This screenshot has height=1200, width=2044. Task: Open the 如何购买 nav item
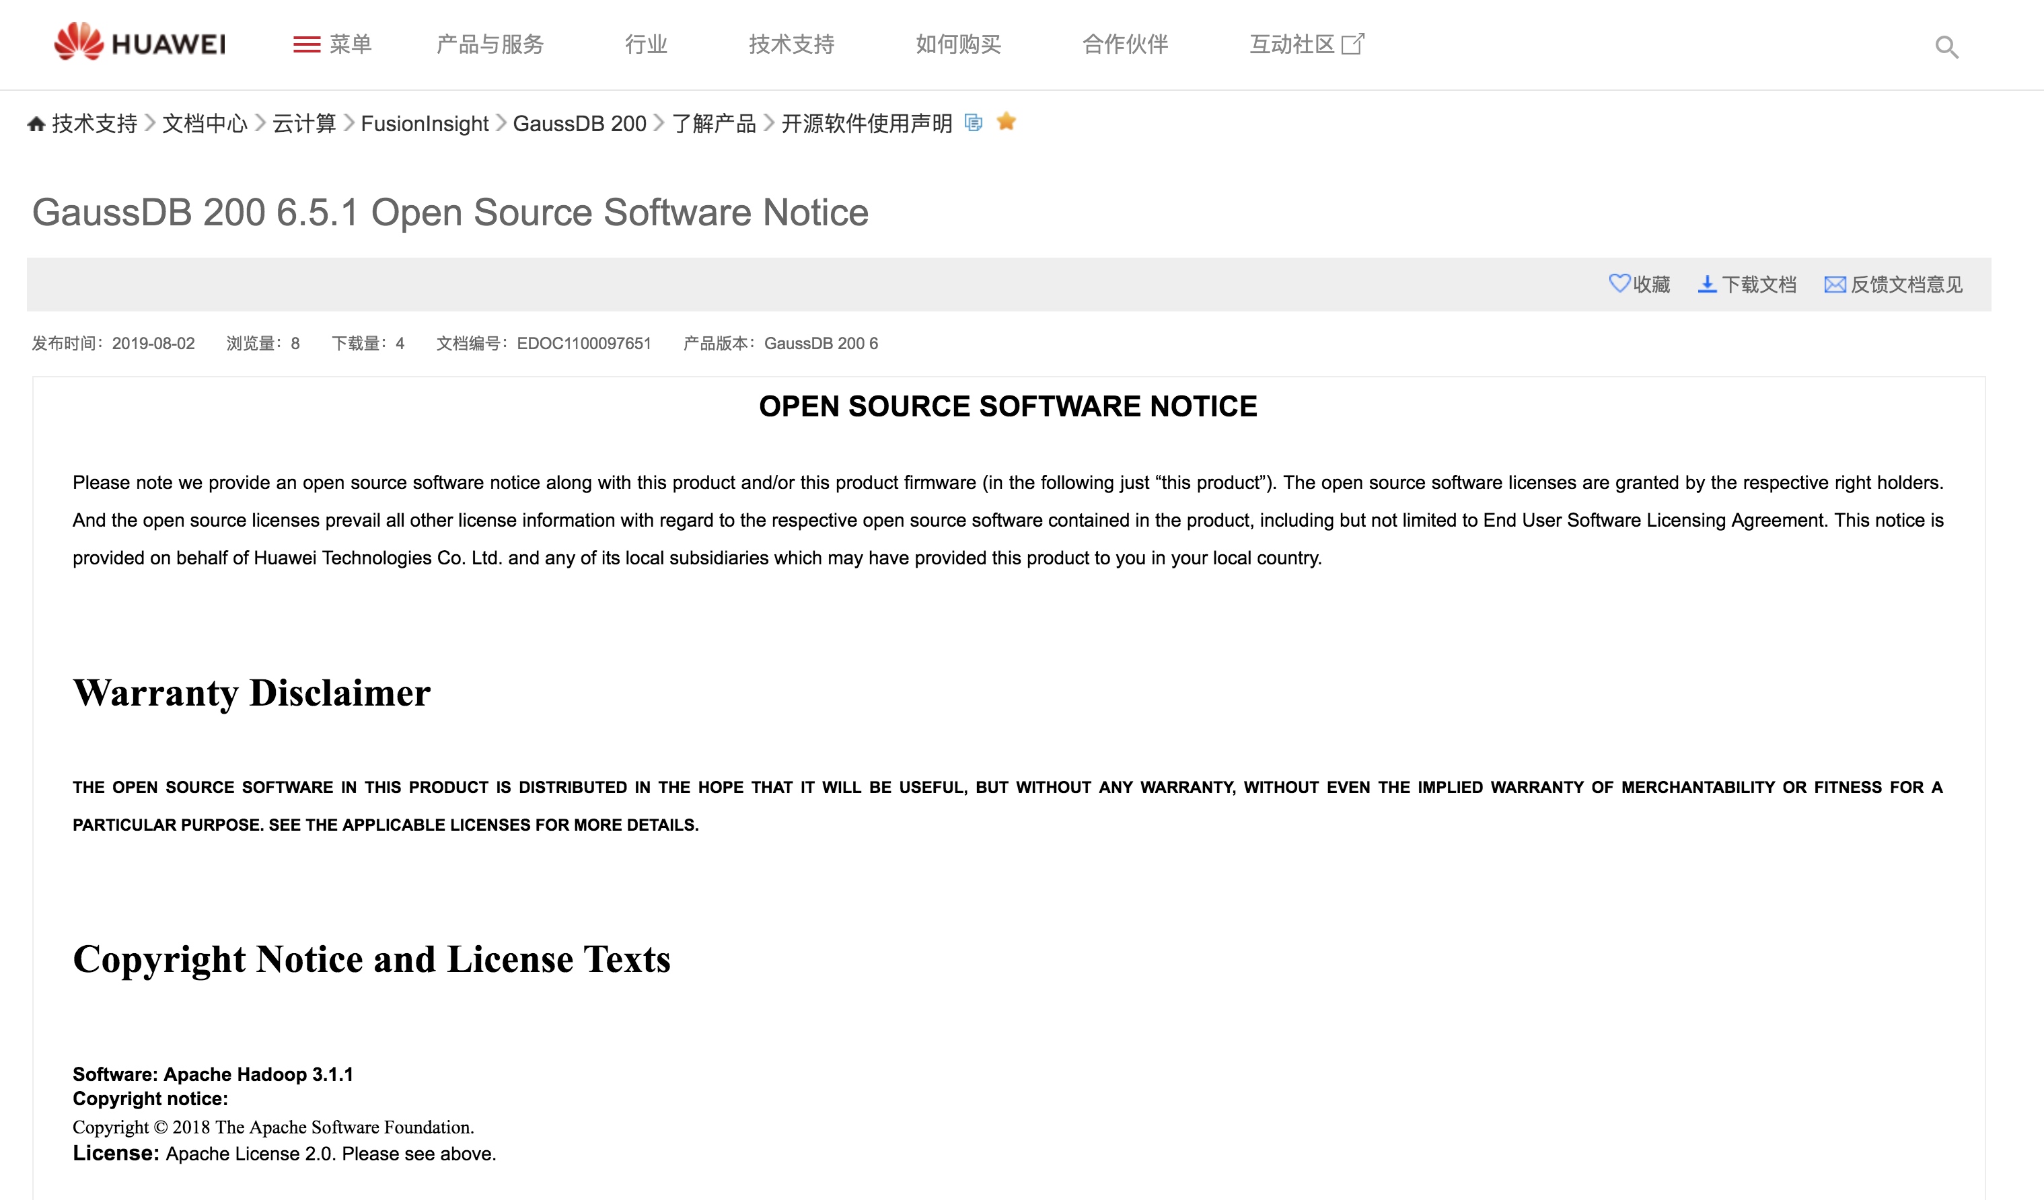(x=958, y=44)
